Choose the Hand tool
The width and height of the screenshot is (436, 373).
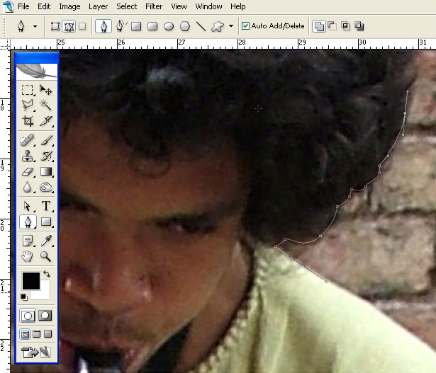(x=27, y=256)
